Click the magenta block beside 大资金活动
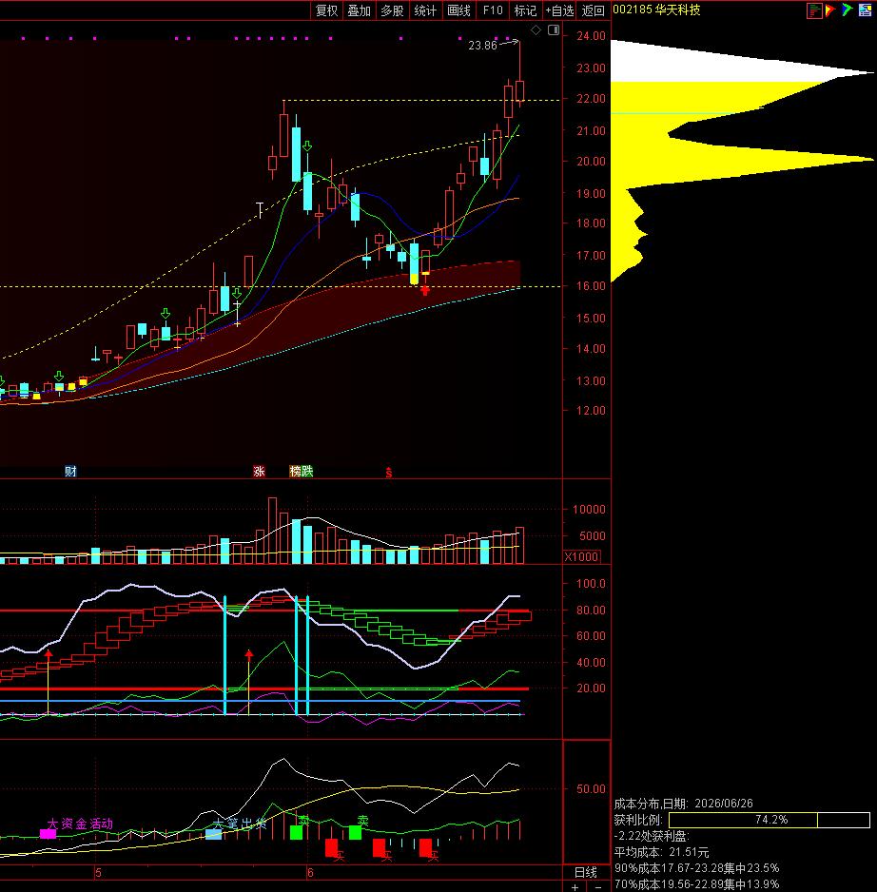877x892 pixels. (48, 834)
